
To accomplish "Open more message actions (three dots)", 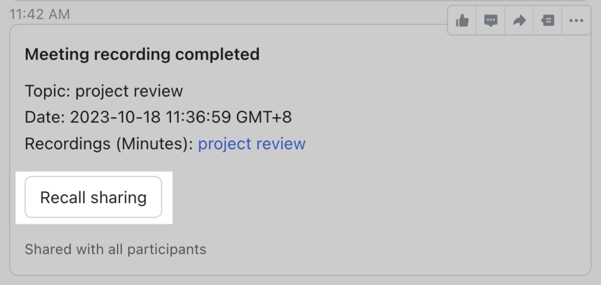I will point(576,21).
